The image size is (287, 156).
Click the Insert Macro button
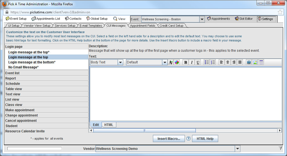[169, 138]
